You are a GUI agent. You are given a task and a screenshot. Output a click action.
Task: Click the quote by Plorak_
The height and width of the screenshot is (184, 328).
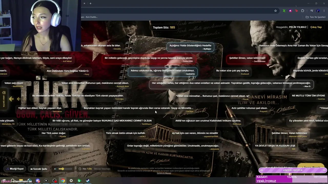213,97
